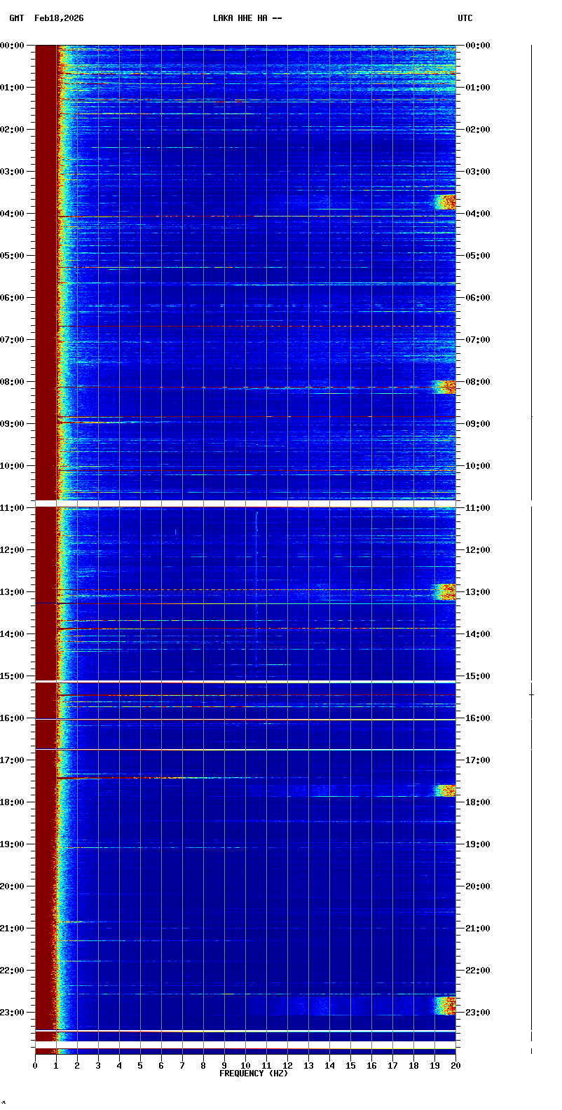
Task: Click the white data gap just before 11:00
Action: (245, 503)
